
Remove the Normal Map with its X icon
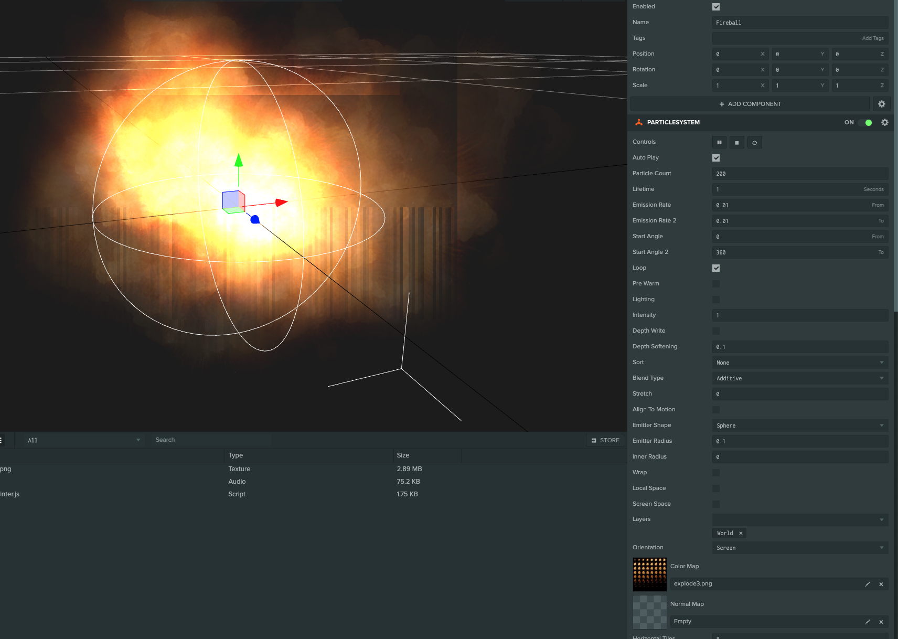click(x=882, y=622)
